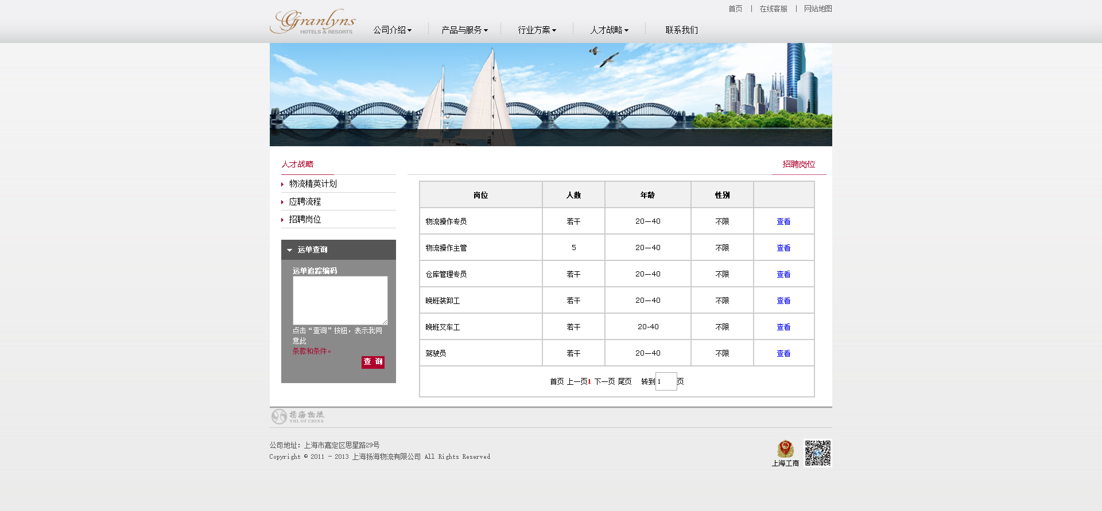Click the 运单追踪编码 text area
The height and width of the screenshot is (511, 1102).
[340, 300]
